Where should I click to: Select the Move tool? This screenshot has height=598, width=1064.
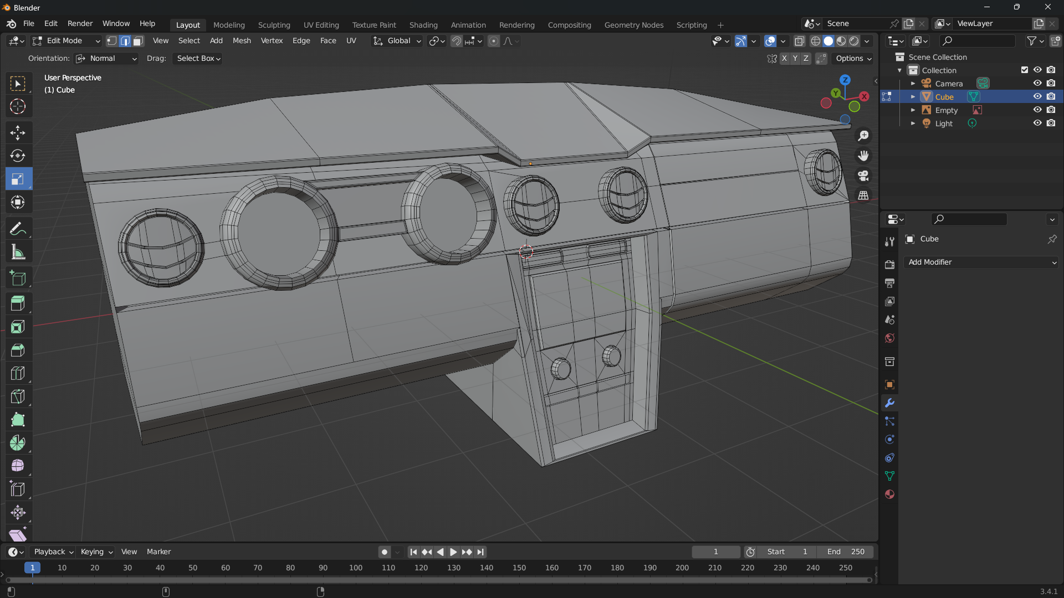click(x=18, y=132)
